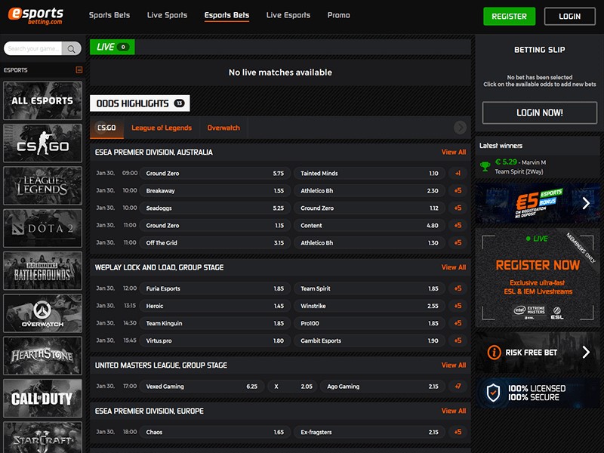This screenshot has height=453, width=604.
Task: Bet on Content at 4.80
Action: (369, 225)
